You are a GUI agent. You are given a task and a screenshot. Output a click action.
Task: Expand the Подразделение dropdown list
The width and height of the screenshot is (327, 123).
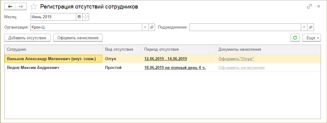pos(304,27)
